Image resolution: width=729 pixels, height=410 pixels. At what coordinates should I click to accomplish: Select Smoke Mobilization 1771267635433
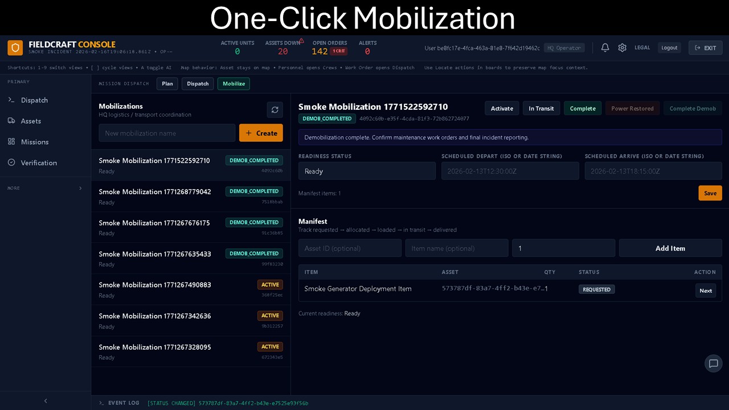pos(191,259)
